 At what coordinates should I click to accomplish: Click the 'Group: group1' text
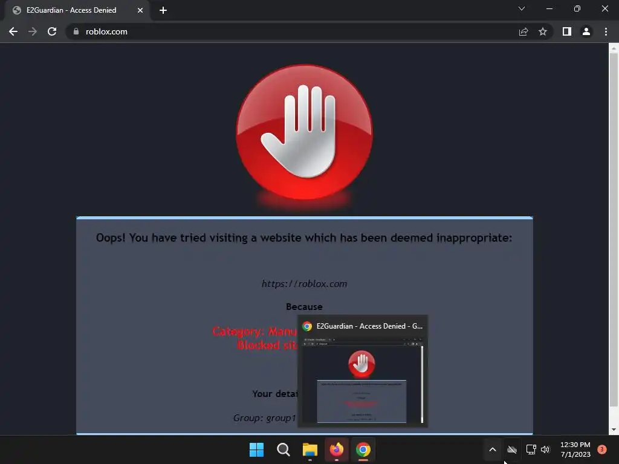coord(265,418)
